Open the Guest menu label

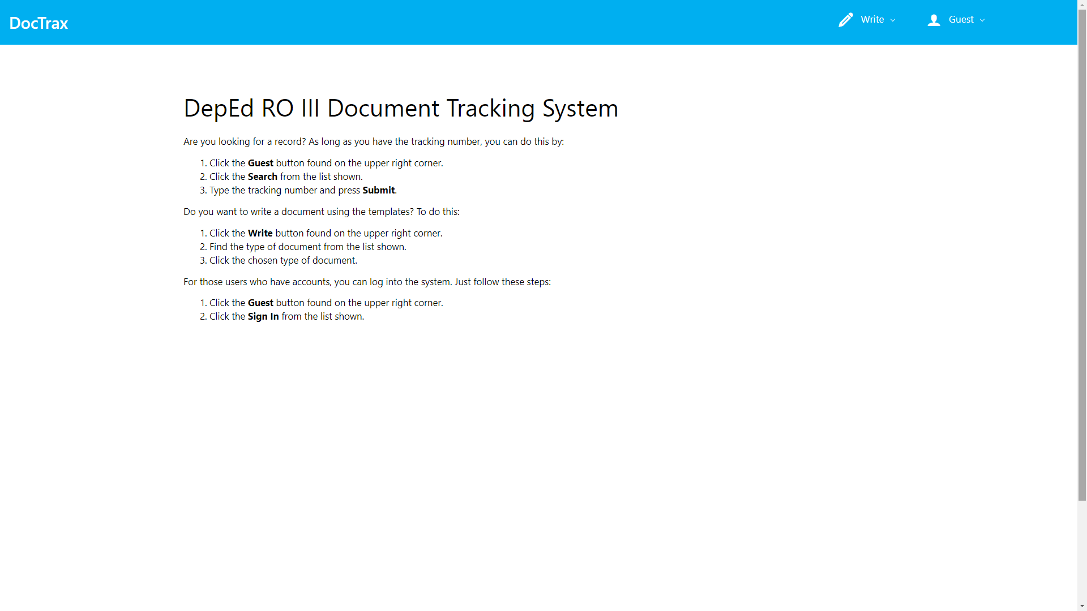961,20
